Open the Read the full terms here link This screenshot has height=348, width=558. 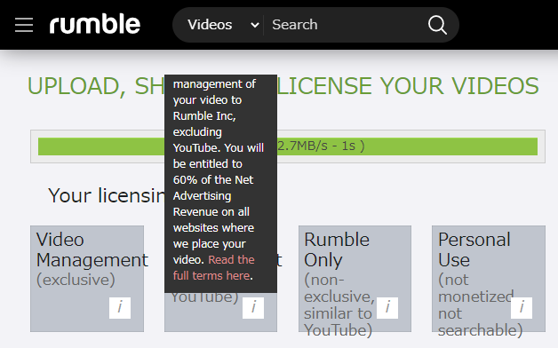(213, 268)
